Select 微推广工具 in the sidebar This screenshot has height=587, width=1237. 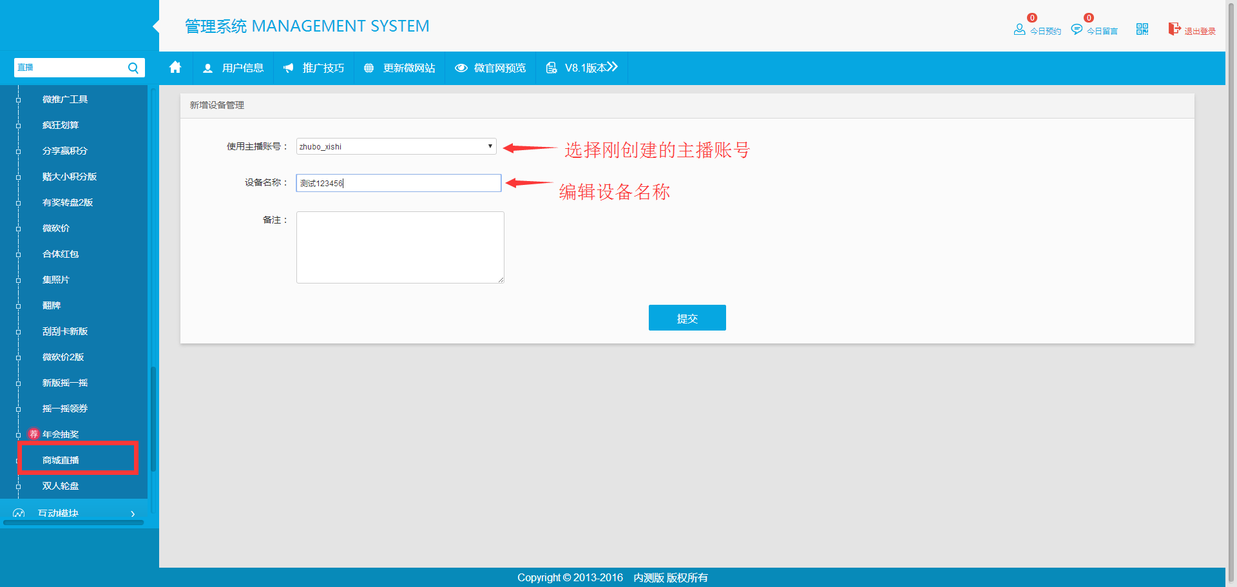coord(65,99)
